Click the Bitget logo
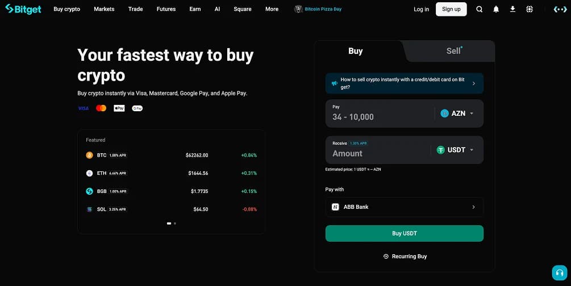571x286 pixels. tap(23, 9)
